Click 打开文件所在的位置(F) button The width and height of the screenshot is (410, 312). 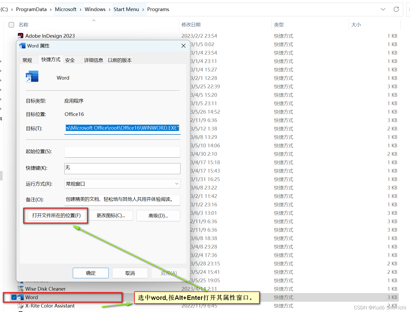56,215
